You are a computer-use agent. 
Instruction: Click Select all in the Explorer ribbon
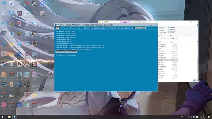coord(171,28)
